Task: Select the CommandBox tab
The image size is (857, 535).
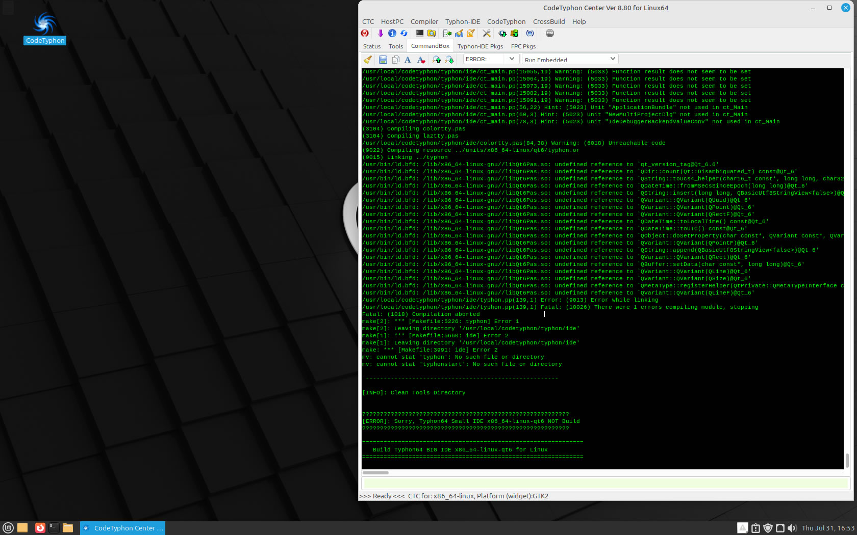Action: (430, 46)
